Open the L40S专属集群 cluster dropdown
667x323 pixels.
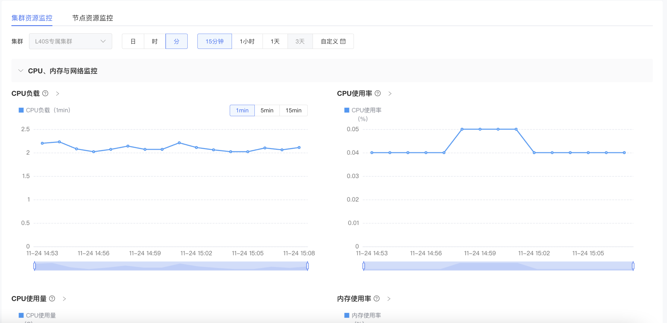[70, 41]
